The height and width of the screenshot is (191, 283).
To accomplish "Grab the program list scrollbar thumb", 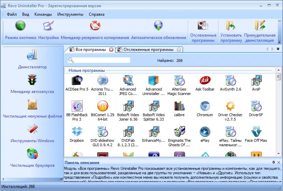I will point(278,77).
